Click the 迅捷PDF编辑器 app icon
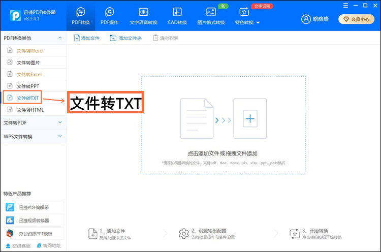This screenshot has height=252, width=381. point(10,207)
